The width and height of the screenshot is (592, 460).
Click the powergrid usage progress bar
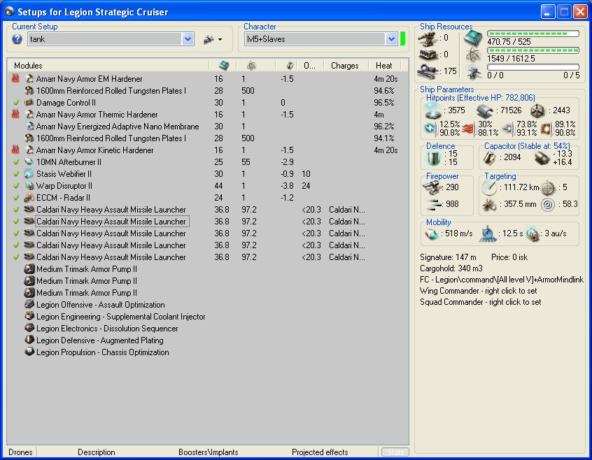click(533, 50)
